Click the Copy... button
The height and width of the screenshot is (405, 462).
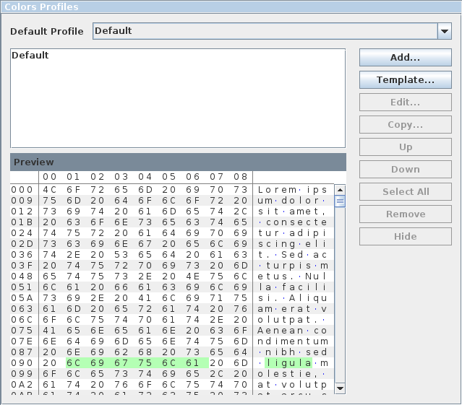[x=405, y=125]
